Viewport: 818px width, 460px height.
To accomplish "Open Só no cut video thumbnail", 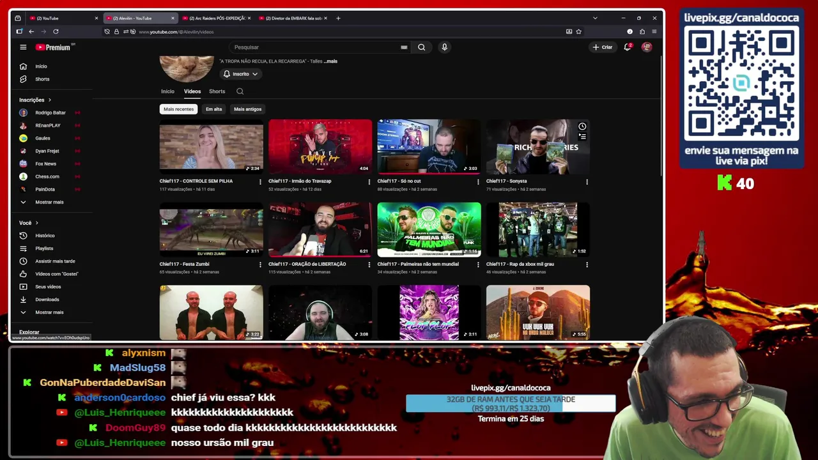I will click(429, 146).
